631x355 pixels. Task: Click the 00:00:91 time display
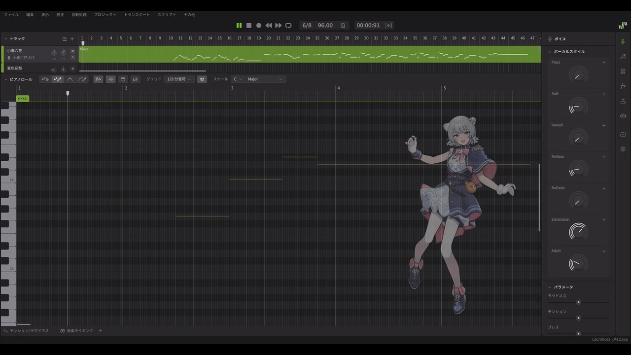point(368,25)
